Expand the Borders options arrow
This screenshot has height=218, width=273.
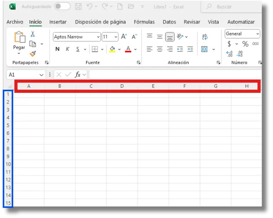point(102,49)
